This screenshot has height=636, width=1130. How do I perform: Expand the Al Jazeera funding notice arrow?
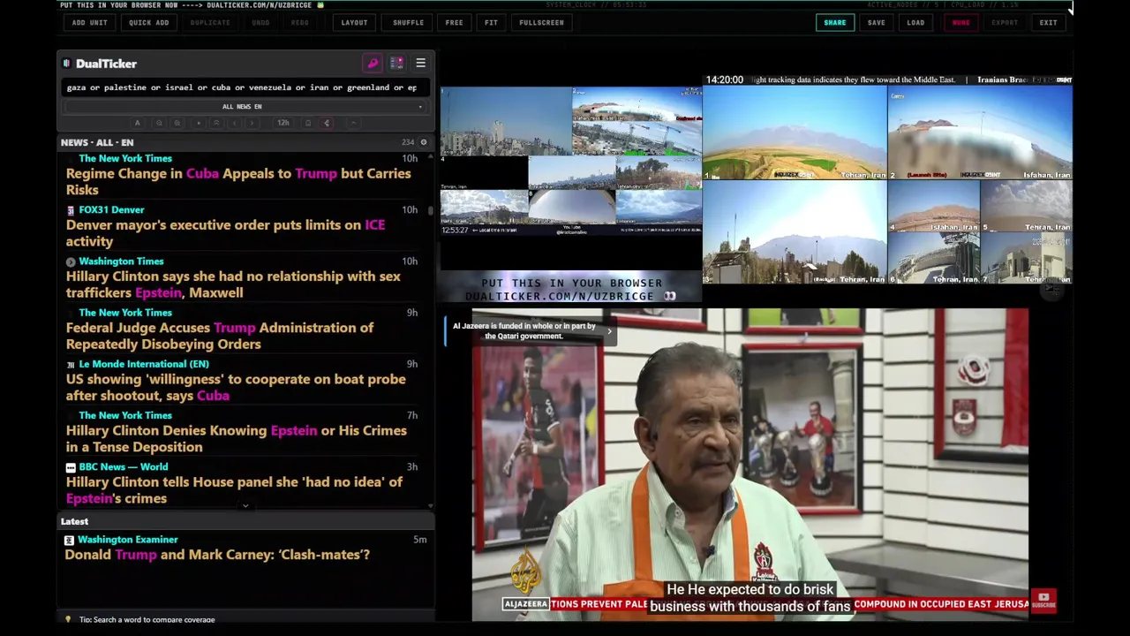(x=609, y=331)
